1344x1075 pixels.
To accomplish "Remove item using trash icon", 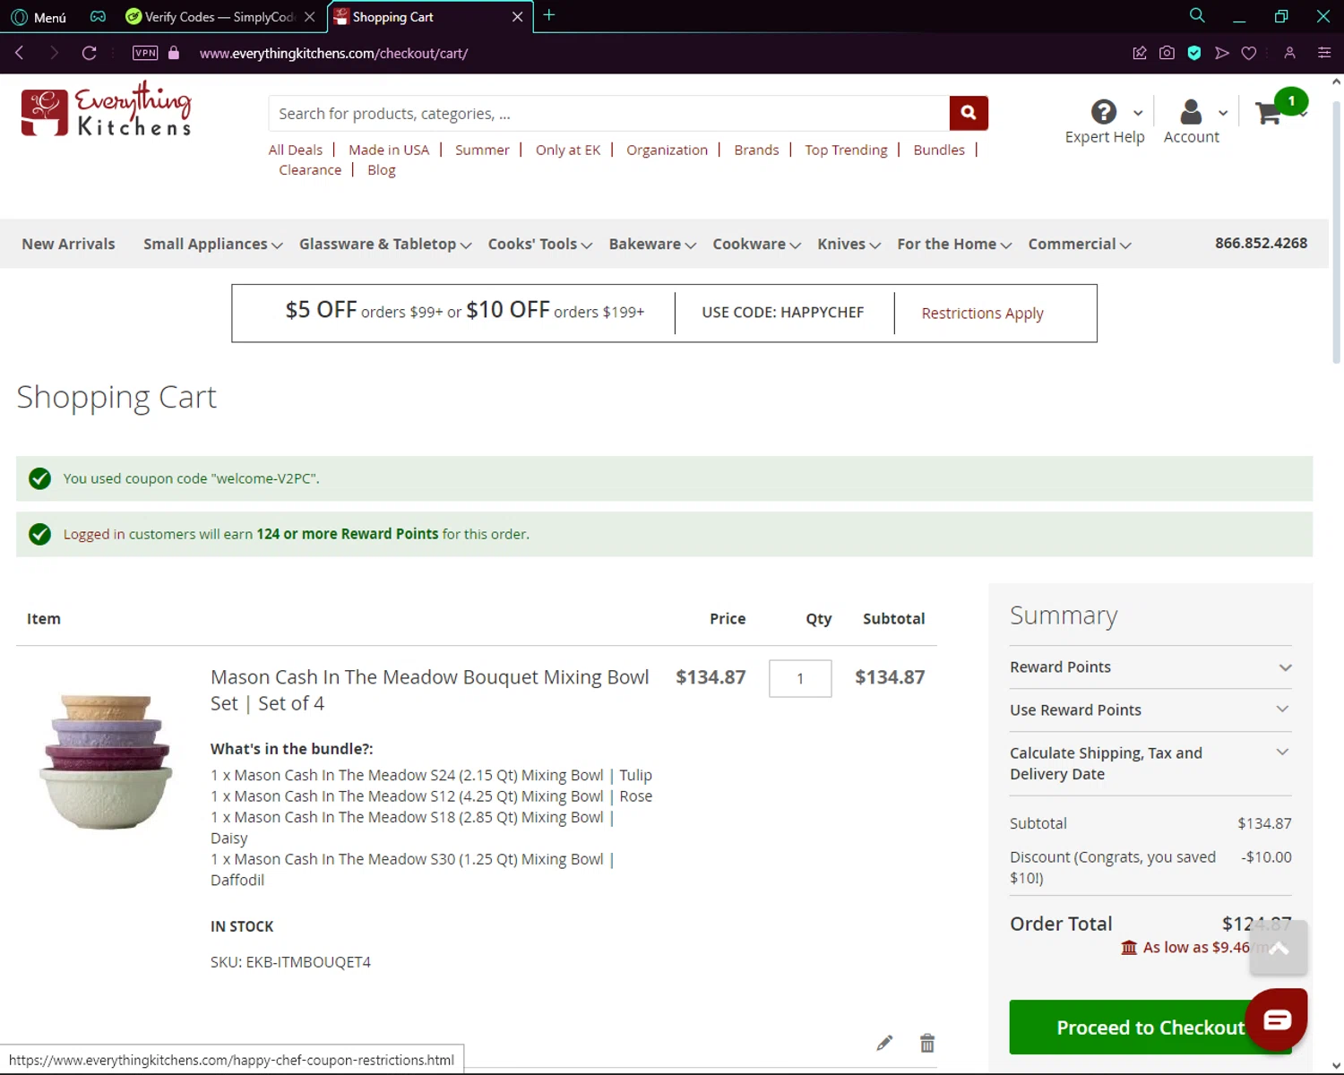I will (927, 1043).
